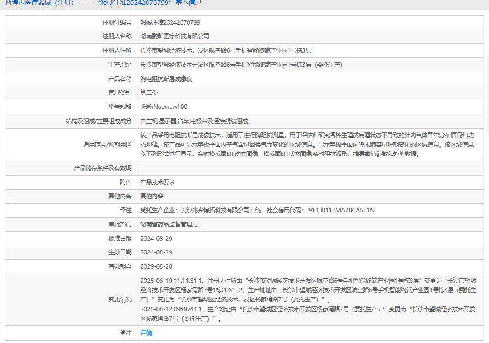
Task: Click the model value 昕影iNueview100
Action: tap(164, 107)
